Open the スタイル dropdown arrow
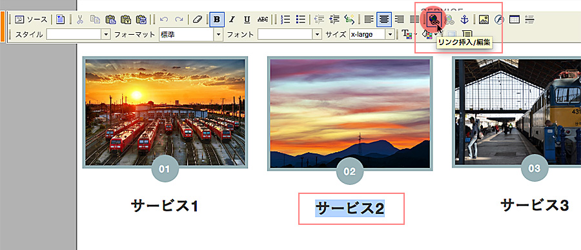This screenshot has width=581, height=250. coord(106,35)
